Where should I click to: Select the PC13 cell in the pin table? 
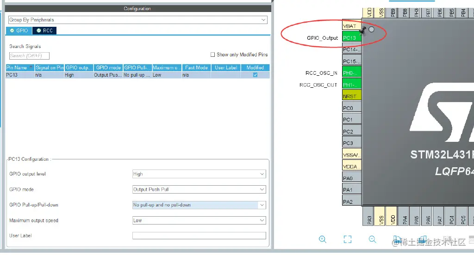coord(20,75)
